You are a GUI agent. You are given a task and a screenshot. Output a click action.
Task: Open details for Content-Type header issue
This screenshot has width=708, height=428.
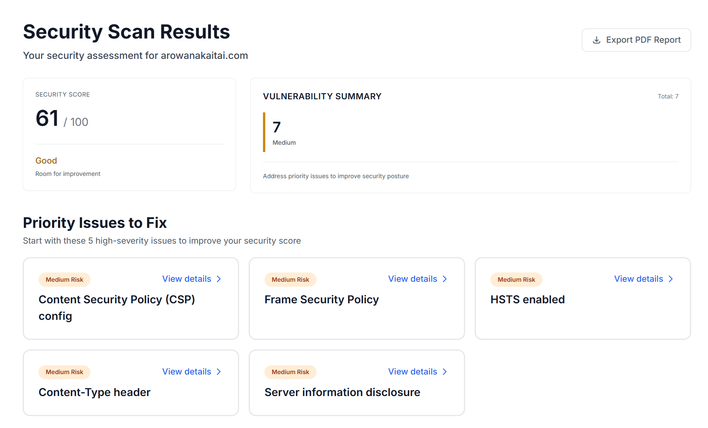[187, 372]
